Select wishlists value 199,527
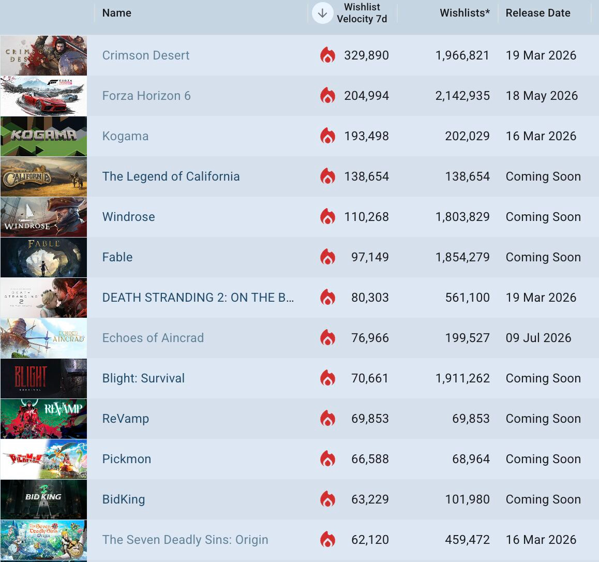 (x=468, y=338)
